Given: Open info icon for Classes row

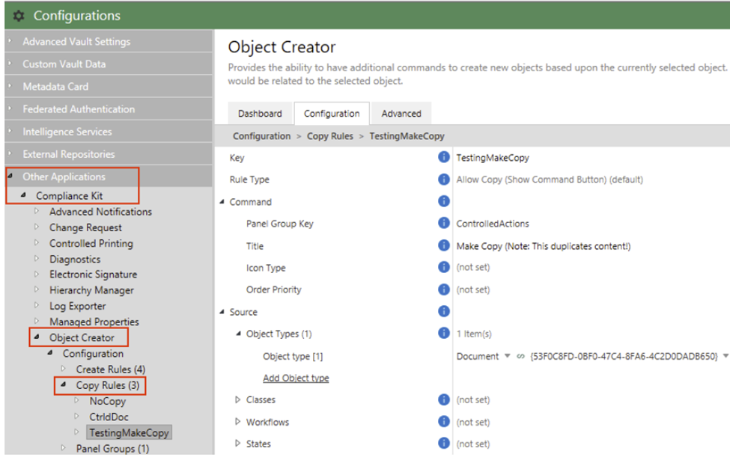Looking at the screenshot, I should [x=444, y=399].
